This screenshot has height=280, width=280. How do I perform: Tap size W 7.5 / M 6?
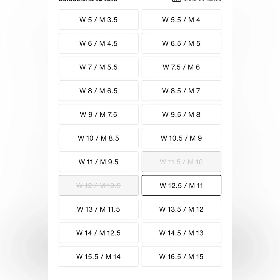click(181, 67)
